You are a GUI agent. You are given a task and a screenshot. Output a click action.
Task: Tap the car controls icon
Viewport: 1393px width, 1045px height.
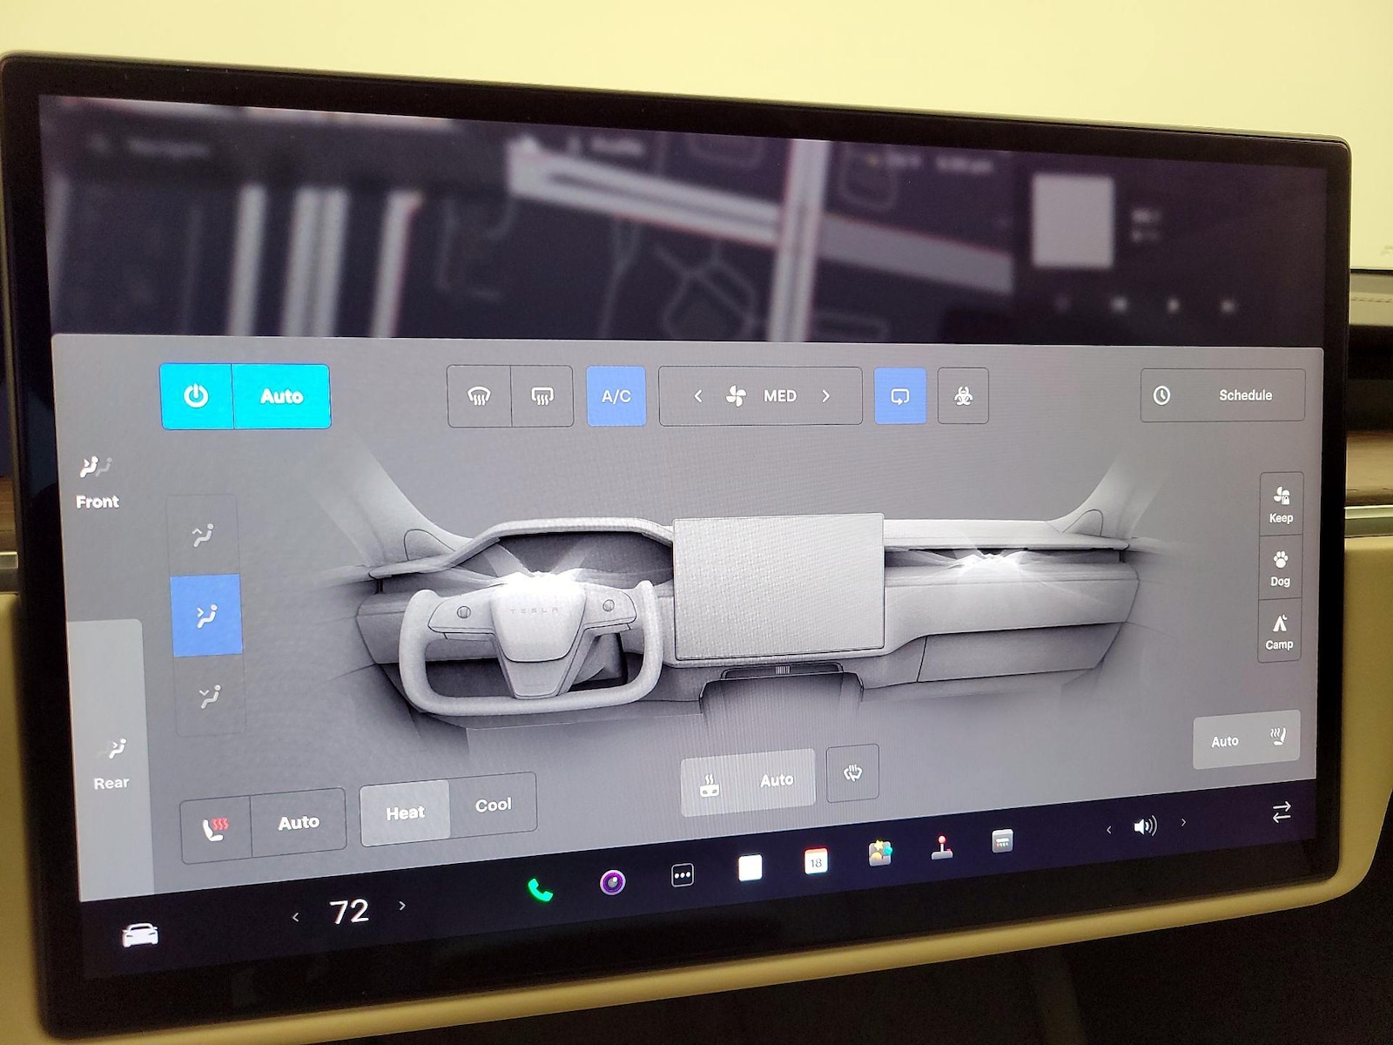click(140, 935)
